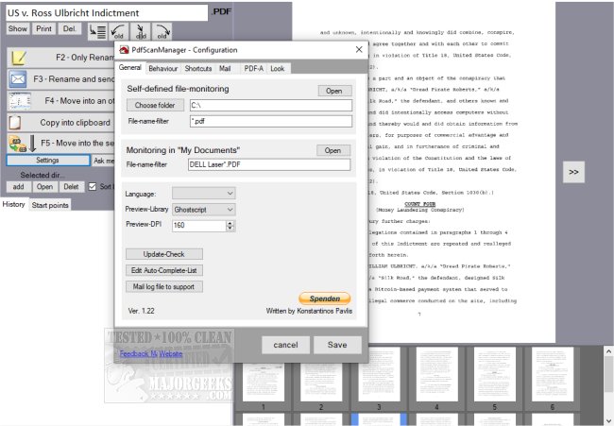Click the rotate-left old icon

(x=119, y=31)
